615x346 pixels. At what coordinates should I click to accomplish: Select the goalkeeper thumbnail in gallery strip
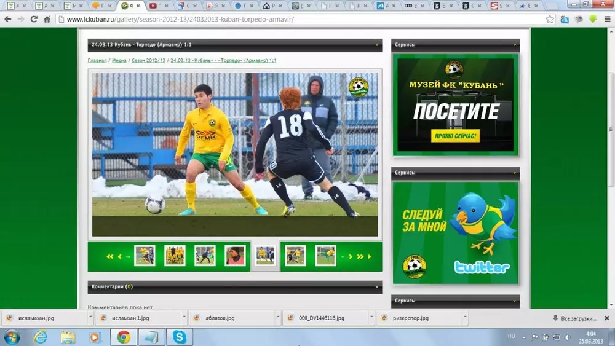pyautogui.click(x=235, y=256)
